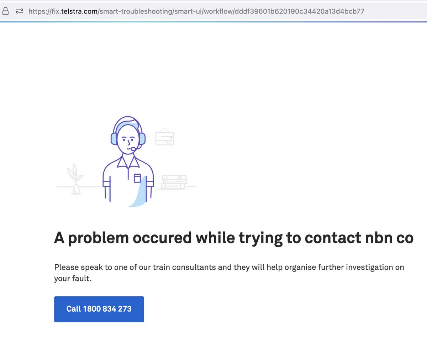Click the "your fault." text line
427x360 pixels.
coord(73,279)
